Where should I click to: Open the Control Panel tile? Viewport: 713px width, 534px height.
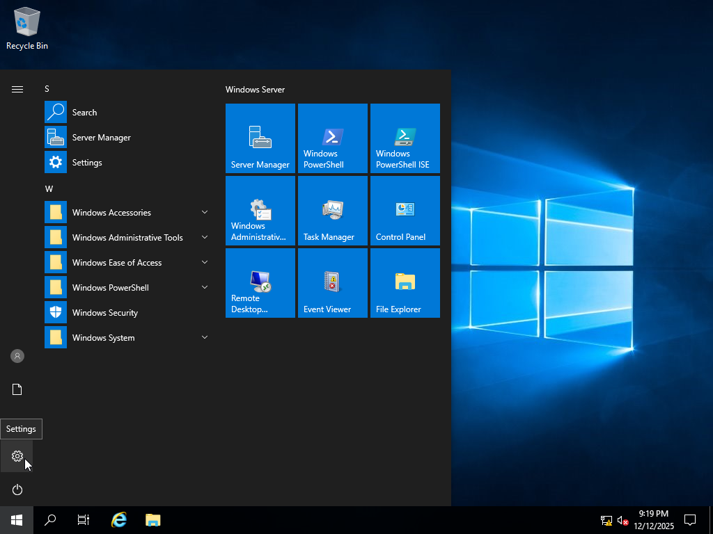point(405,211)
